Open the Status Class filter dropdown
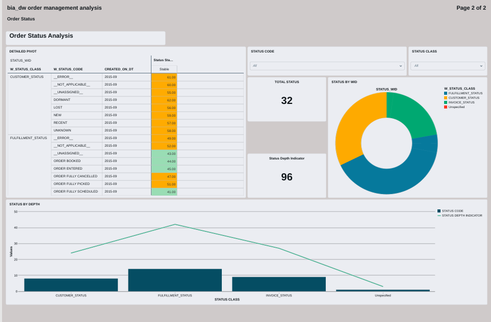 [447, 66]
